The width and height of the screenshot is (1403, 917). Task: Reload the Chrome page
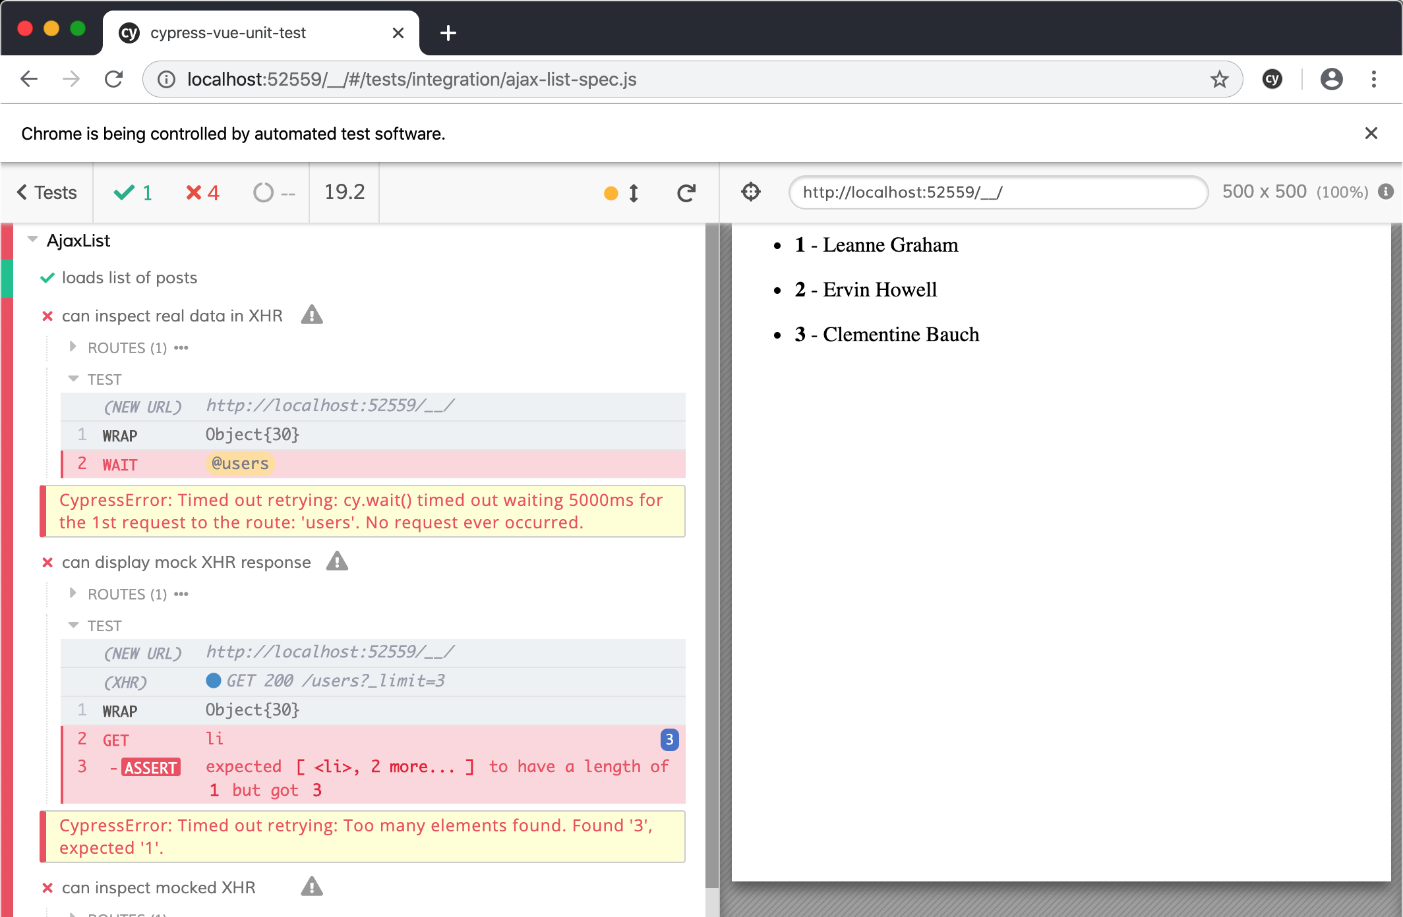[x=113, y=79]
